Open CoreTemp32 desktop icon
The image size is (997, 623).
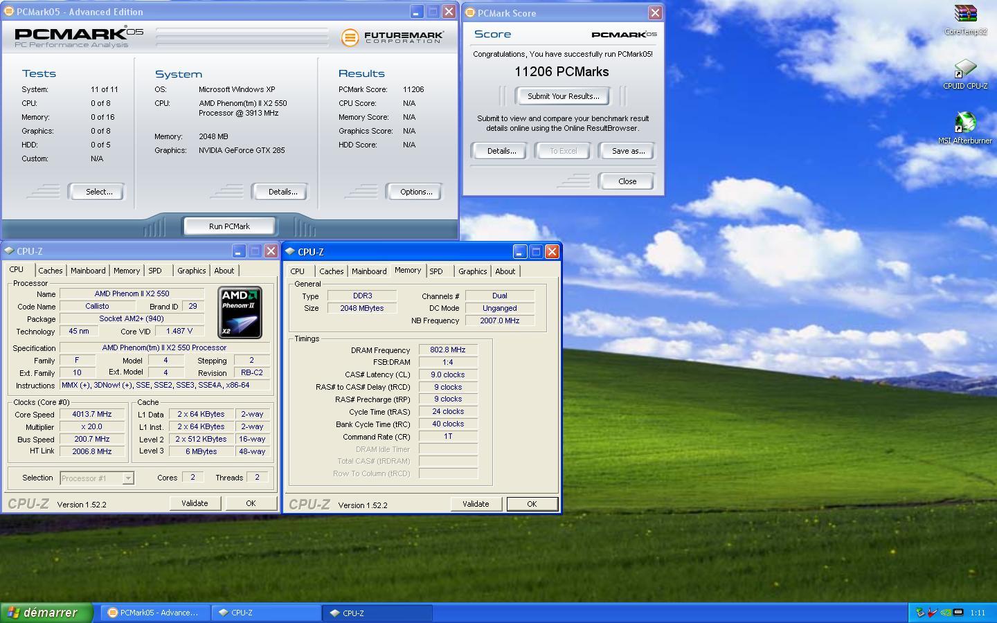pyautogui.click(x=965, y=19)
